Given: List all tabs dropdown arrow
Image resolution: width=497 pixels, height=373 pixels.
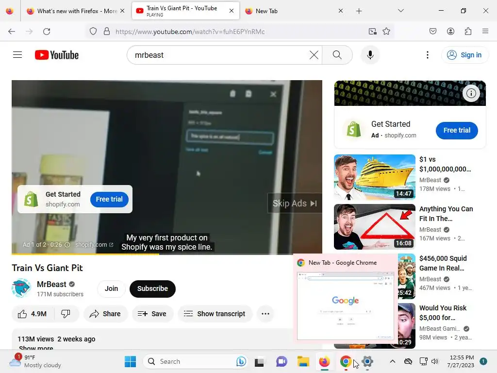Looking at the screenshot, I should pos(400,11).
